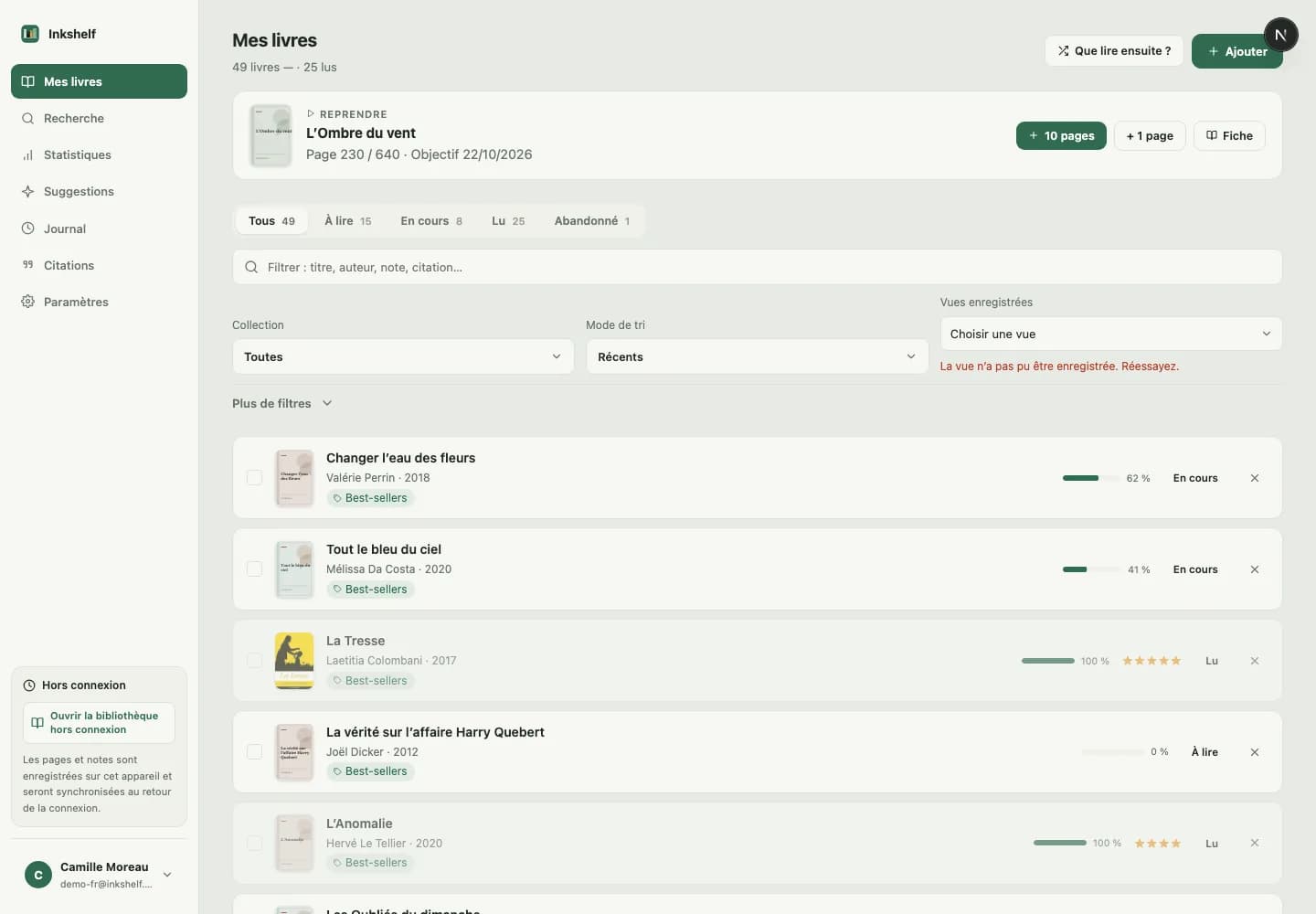Click Best-sellers tag on Tout le bleu du ciel
1316x914 pixels.
click(x=370, y=590)
